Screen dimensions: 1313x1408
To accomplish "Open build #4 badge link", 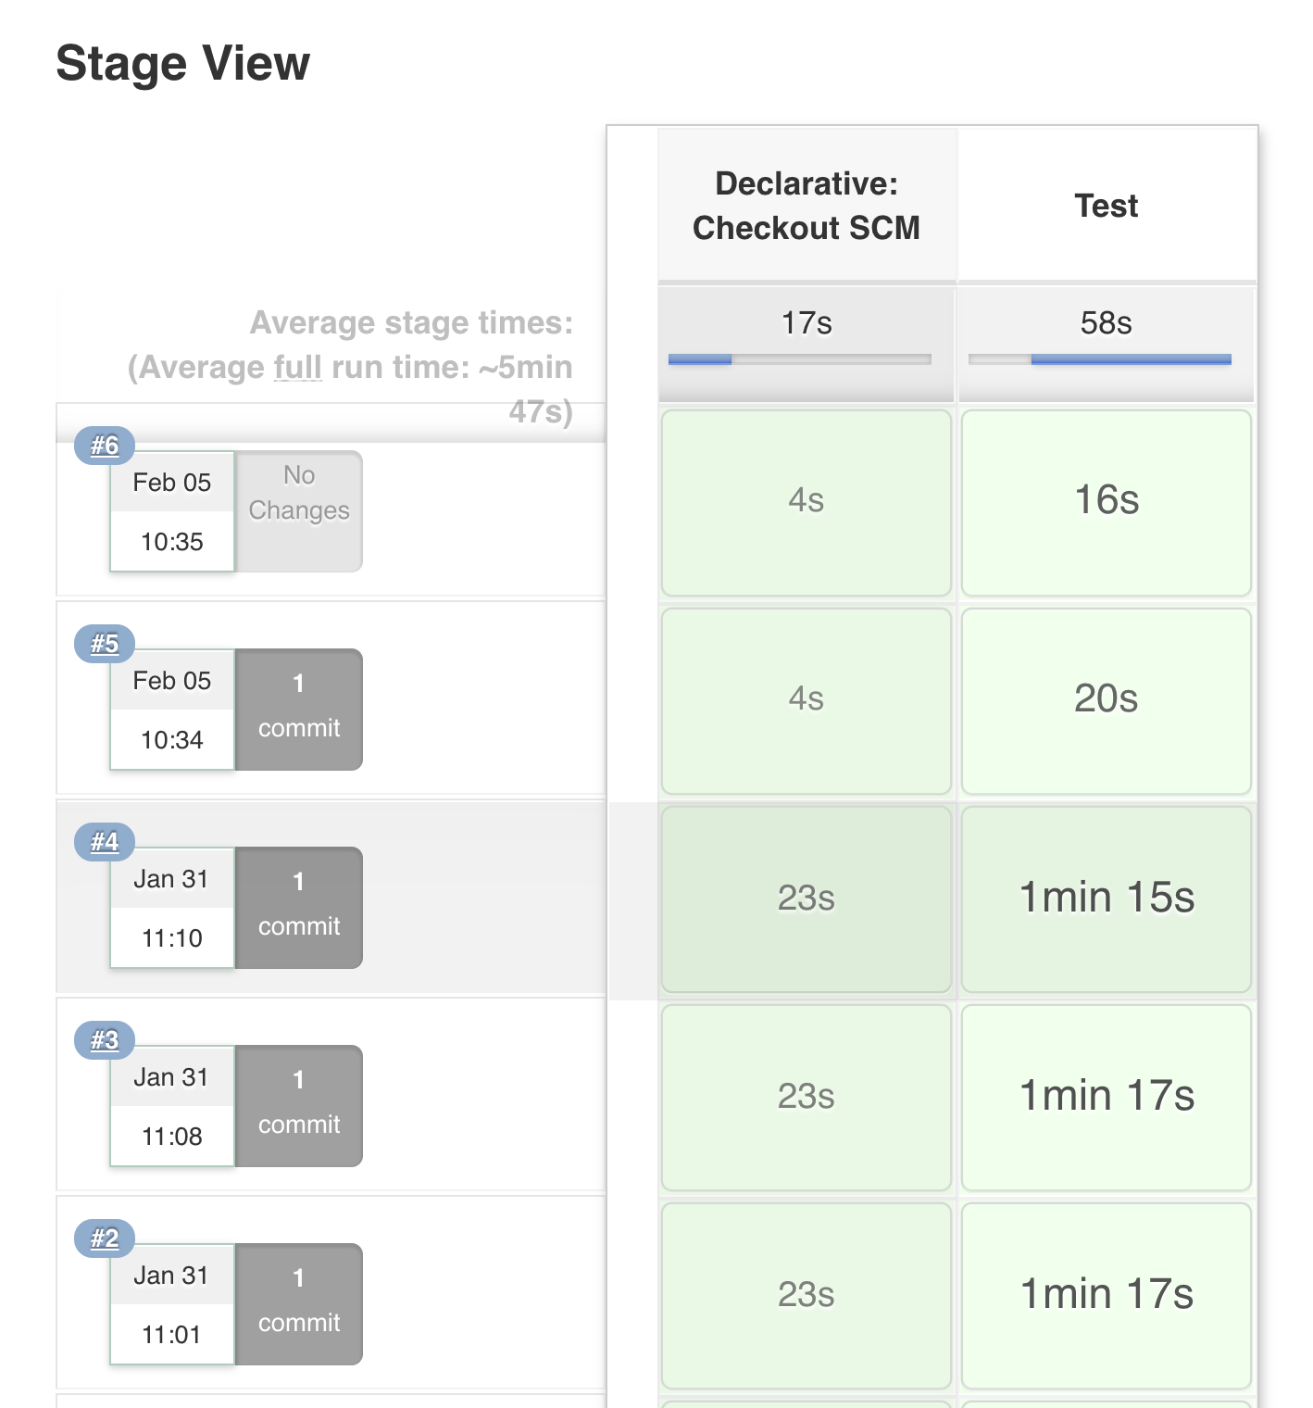I will pos(105,842).
